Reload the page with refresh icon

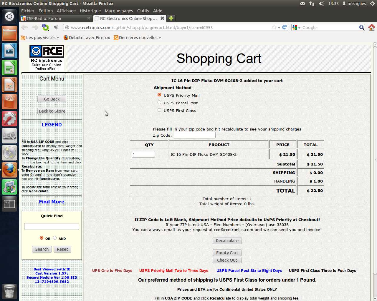(285, 27)
